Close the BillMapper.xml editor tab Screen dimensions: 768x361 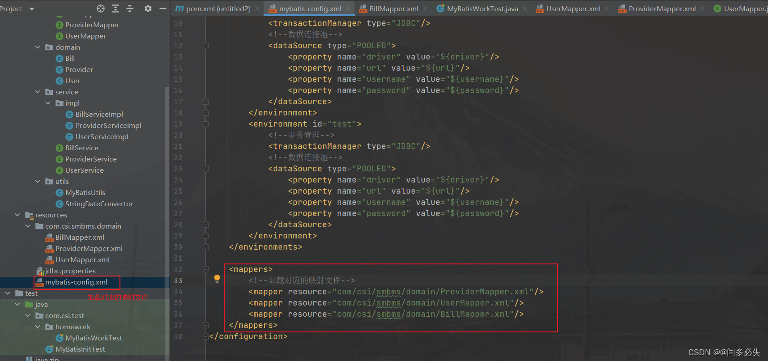425,8
